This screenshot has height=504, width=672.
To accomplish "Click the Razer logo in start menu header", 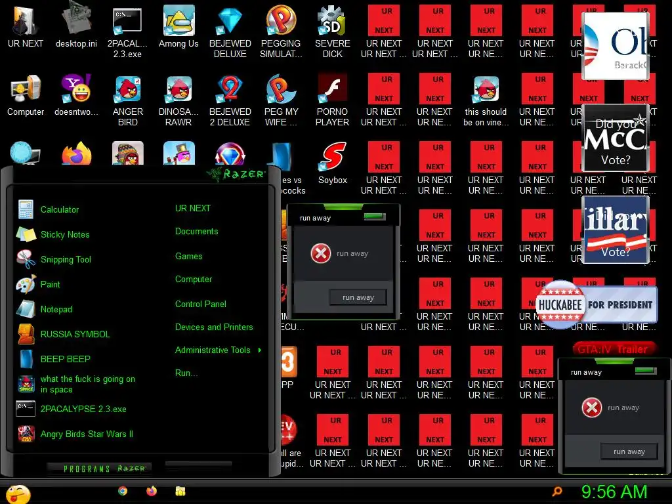I will [236, 174].
